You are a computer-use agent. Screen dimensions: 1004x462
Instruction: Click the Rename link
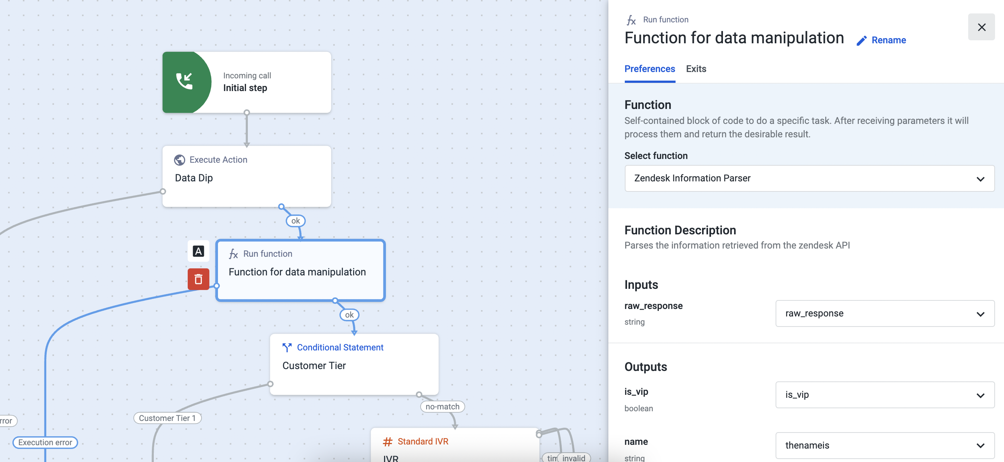(888, 40)
